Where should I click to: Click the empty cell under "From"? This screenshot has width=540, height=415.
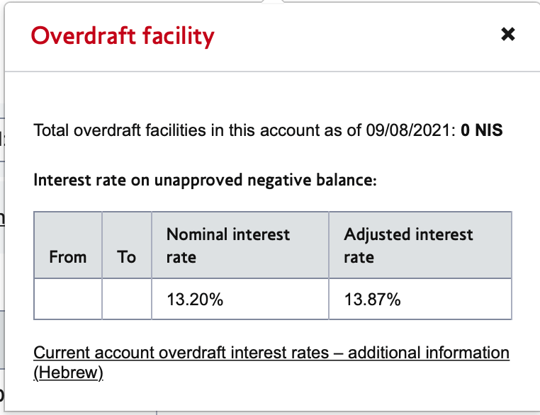[68, 300]
